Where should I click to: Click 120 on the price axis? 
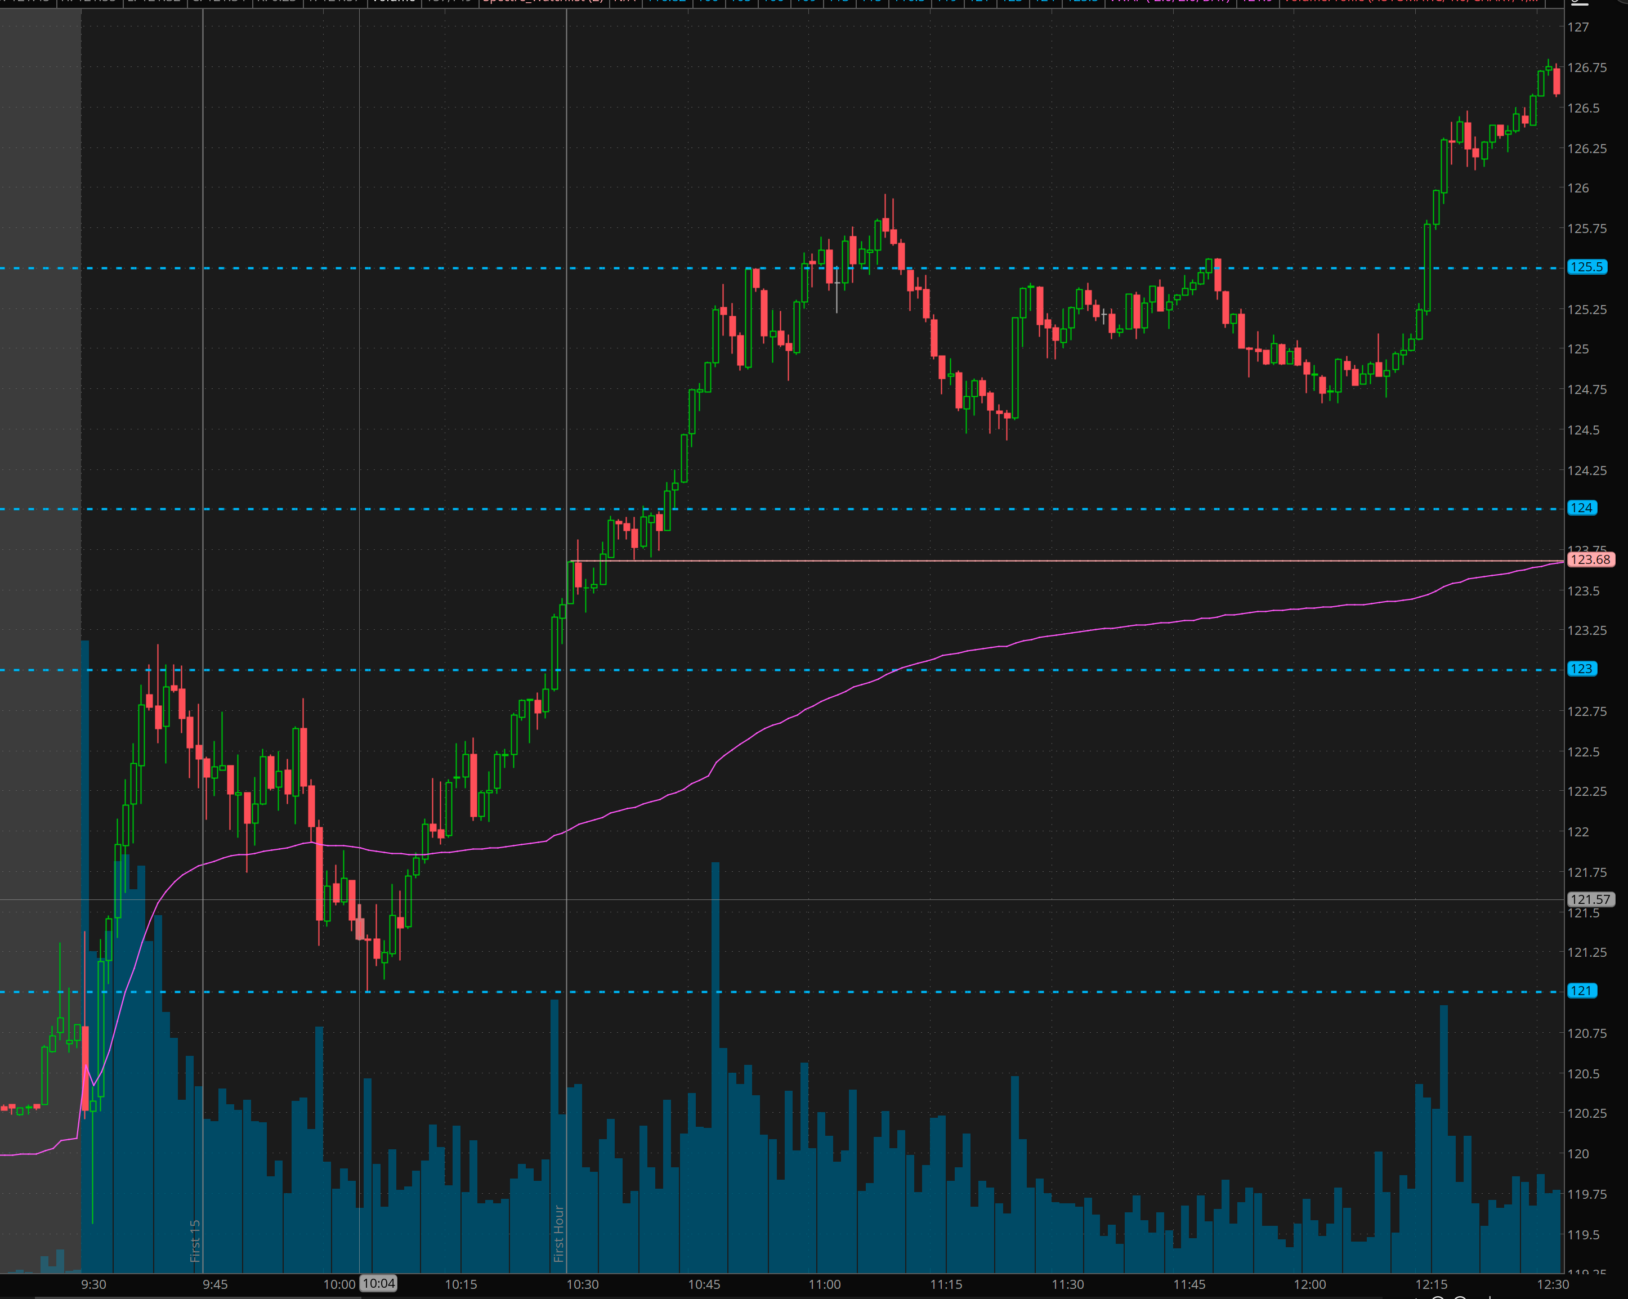(1577, 1153)
